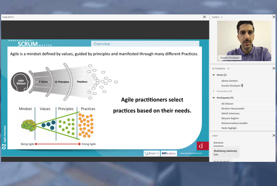Select attendee Alireza Dantism
This screenshot has width=277, height=186.
pos(229,81)
